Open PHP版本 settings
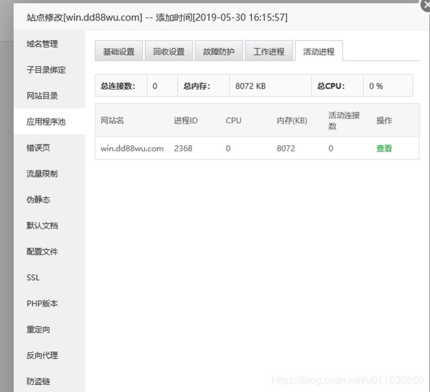Screen dimensions: 430x392 [42, 303]
